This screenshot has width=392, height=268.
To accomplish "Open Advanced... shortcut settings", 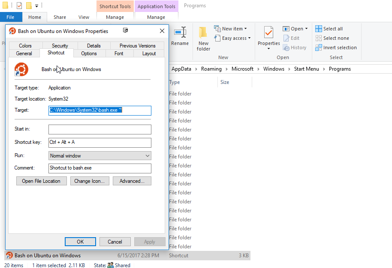I will tap(132, 181).
